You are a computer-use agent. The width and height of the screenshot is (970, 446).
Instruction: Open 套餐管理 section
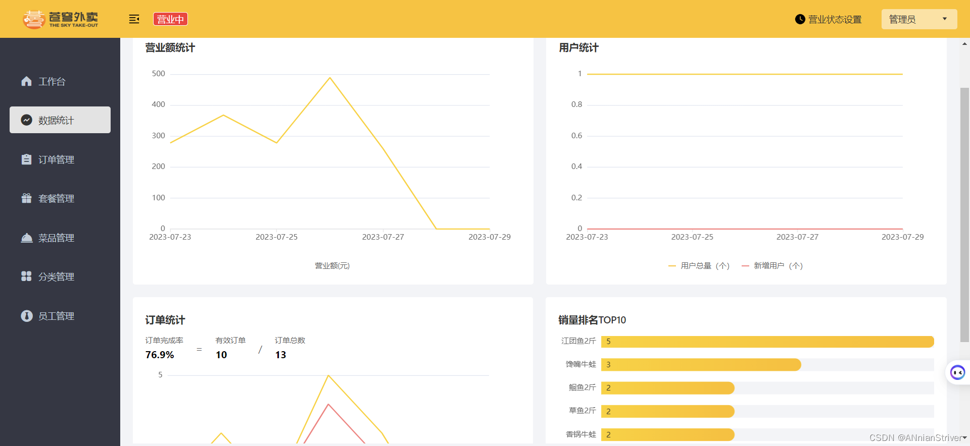[60, 198]
